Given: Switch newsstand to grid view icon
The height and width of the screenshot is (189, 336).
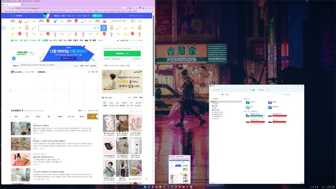Looking at the screenshot, I should click(x=93, y=72).
